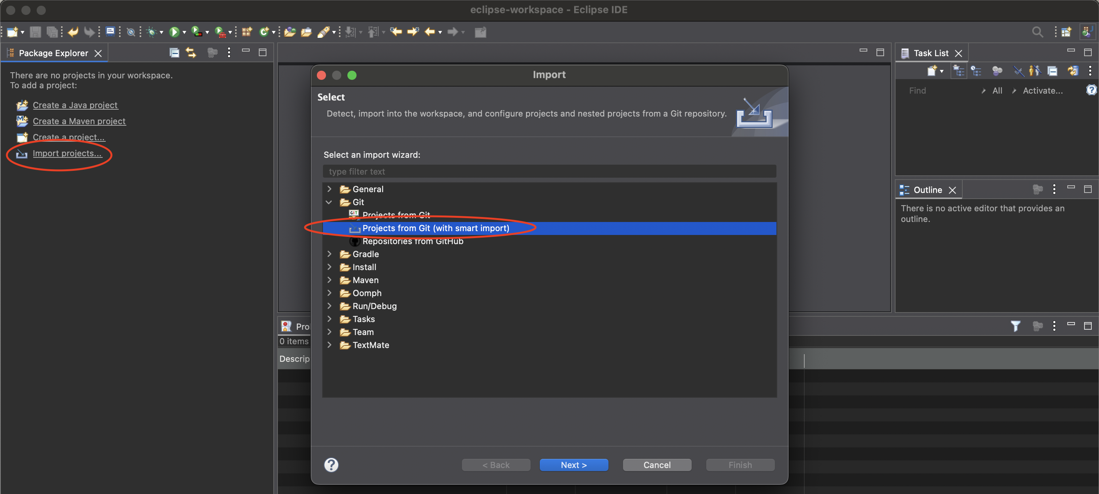The width and height of the screenshot is (1099, 494).
Task: Switch to the Outline tab
Action: (928, 190)
